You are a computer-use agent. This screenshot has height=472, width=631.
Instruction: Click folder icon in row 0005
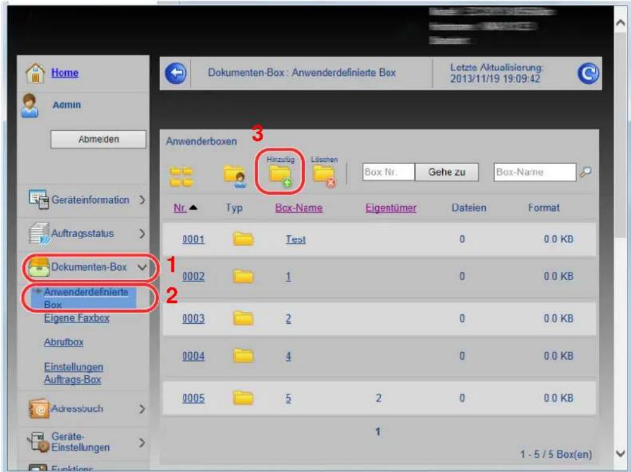(243, 397)
